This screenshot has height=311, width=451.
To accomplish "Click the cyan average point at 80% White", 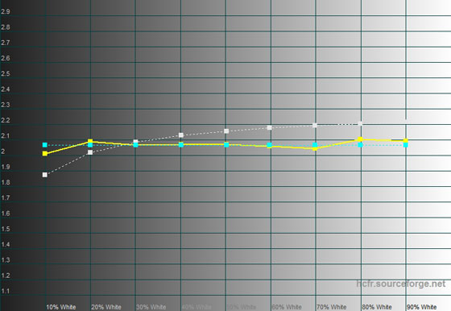I will [360, 145].
